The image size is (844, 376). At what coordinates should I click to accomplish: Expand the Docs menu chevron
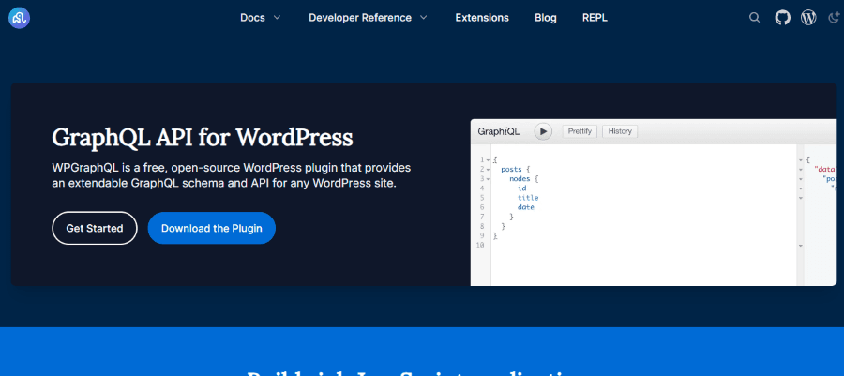click(278, 18)
